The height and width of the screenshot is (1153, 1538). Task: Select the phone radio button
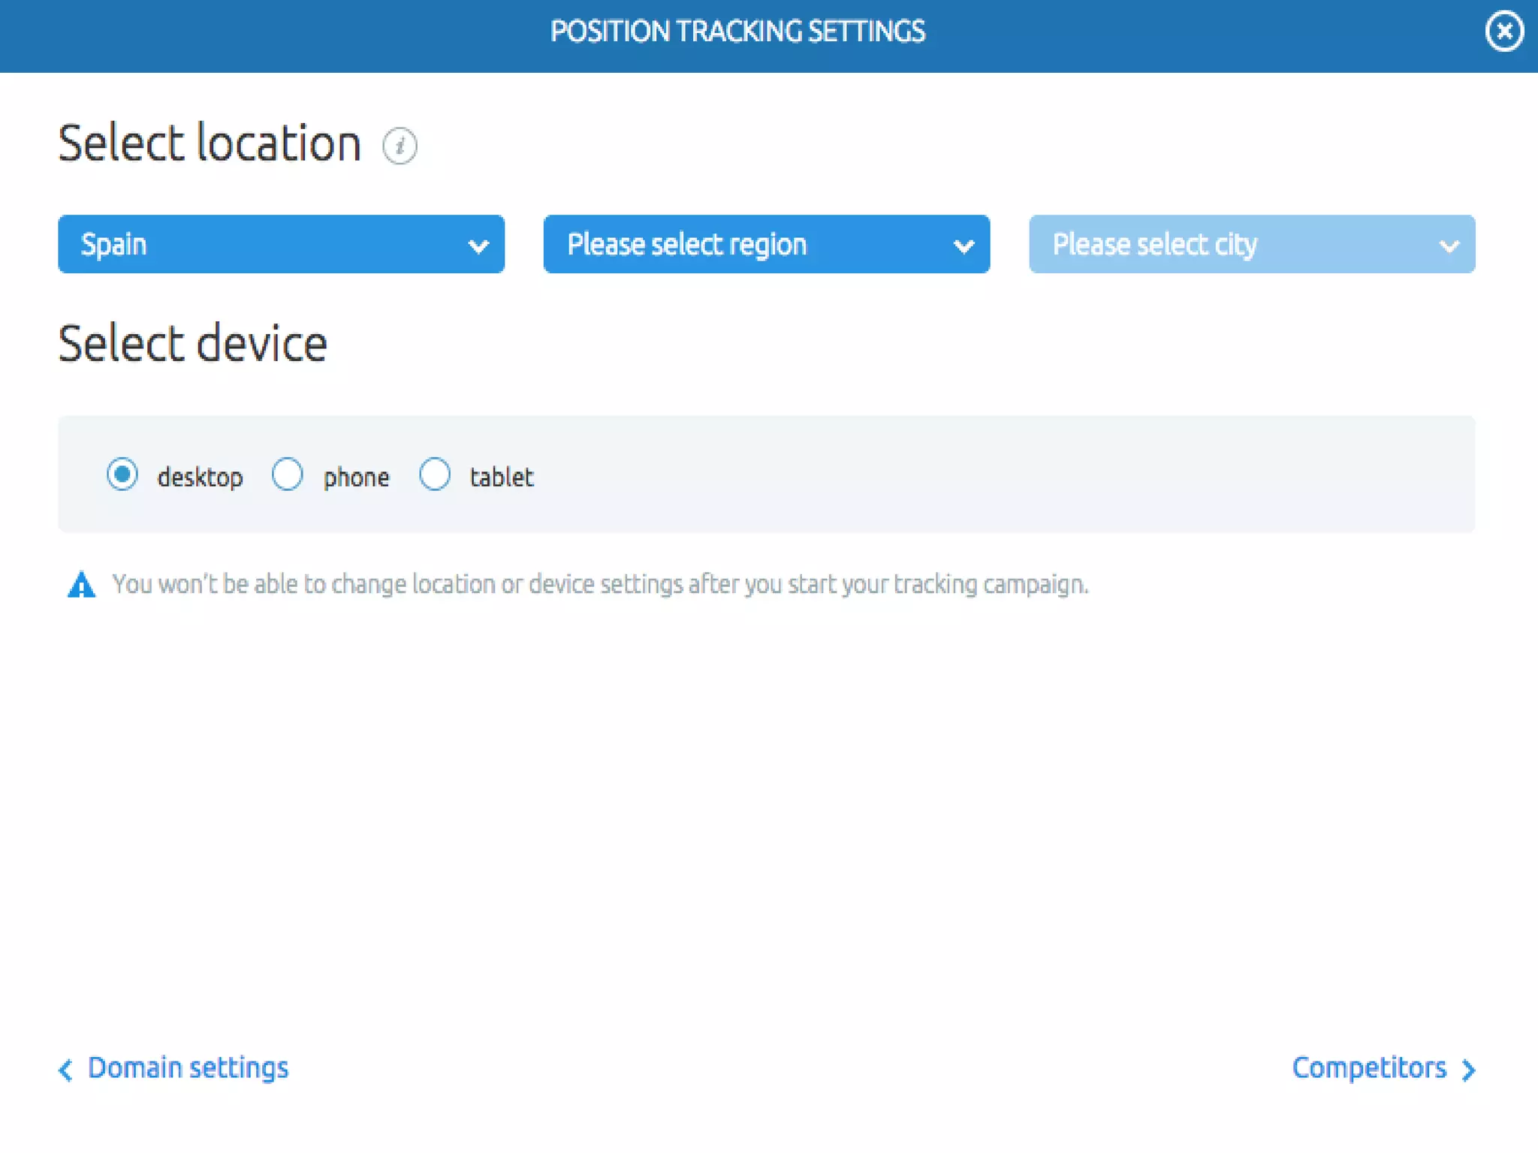click(x=288, y=474)
